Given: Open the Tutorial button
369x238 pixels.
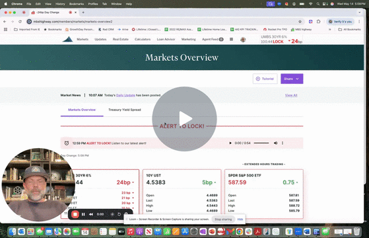Looking at the screenshot, I should coord(265,79).
